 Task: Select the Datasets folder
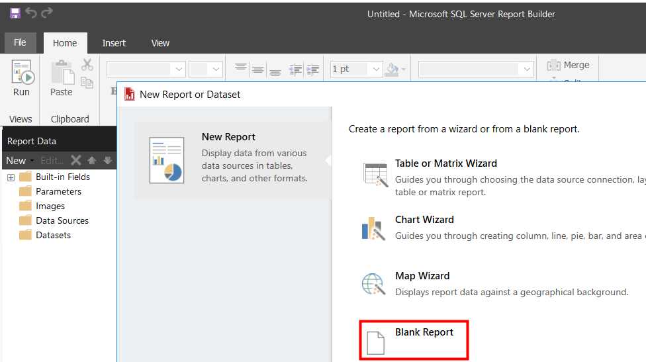[x=45, y=235]
